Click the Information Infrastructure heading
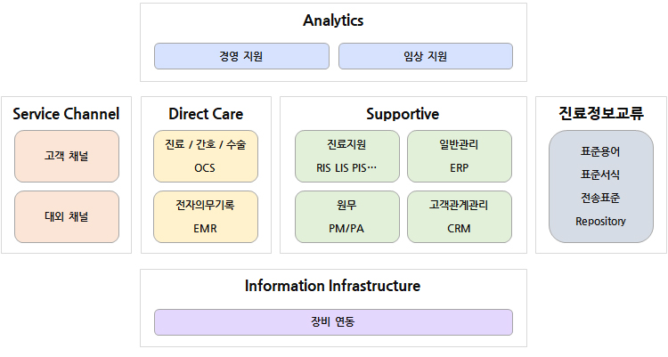 click(x=333, y=286)
